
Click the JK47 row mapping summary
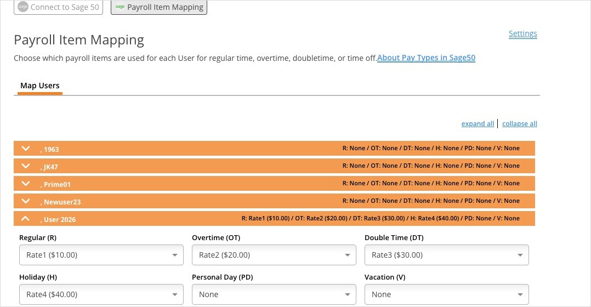pyautogui.click(x=431, y=166)
